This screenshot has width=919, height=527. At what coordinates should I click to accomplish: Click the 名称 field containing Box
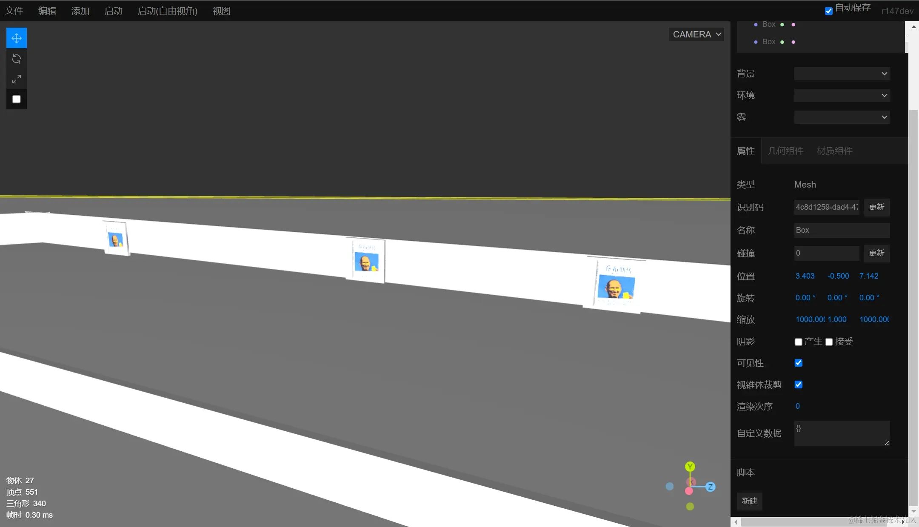coord(842,230)
